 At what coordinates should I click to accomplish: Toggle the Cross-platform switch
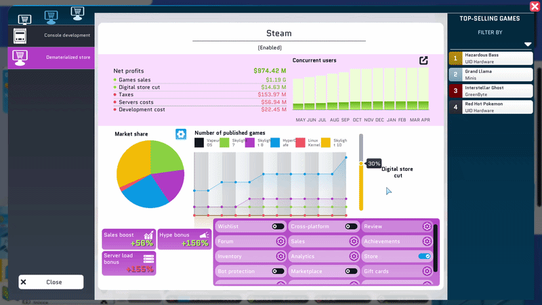351,226
